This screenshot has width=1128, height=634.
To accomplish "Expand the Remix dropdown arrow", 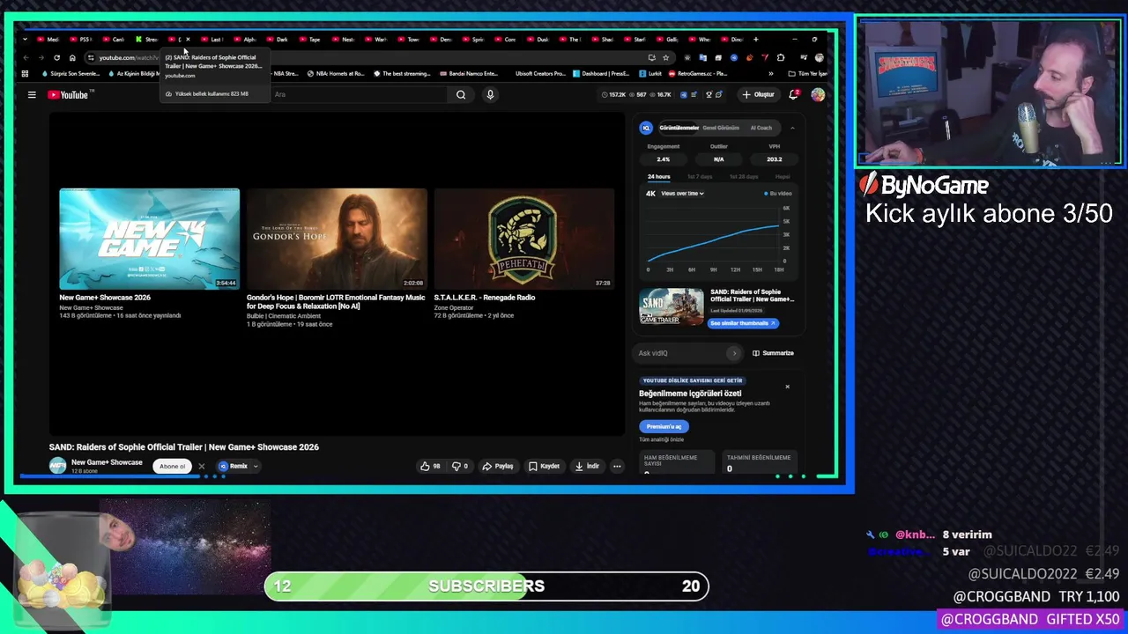I will tap(256, 467).
